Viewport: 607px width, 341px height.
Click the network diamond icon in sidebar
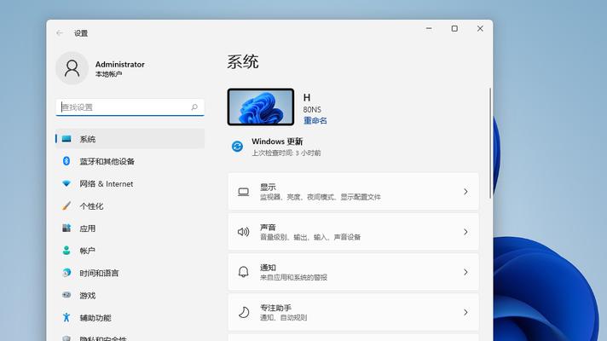point(66,183)
